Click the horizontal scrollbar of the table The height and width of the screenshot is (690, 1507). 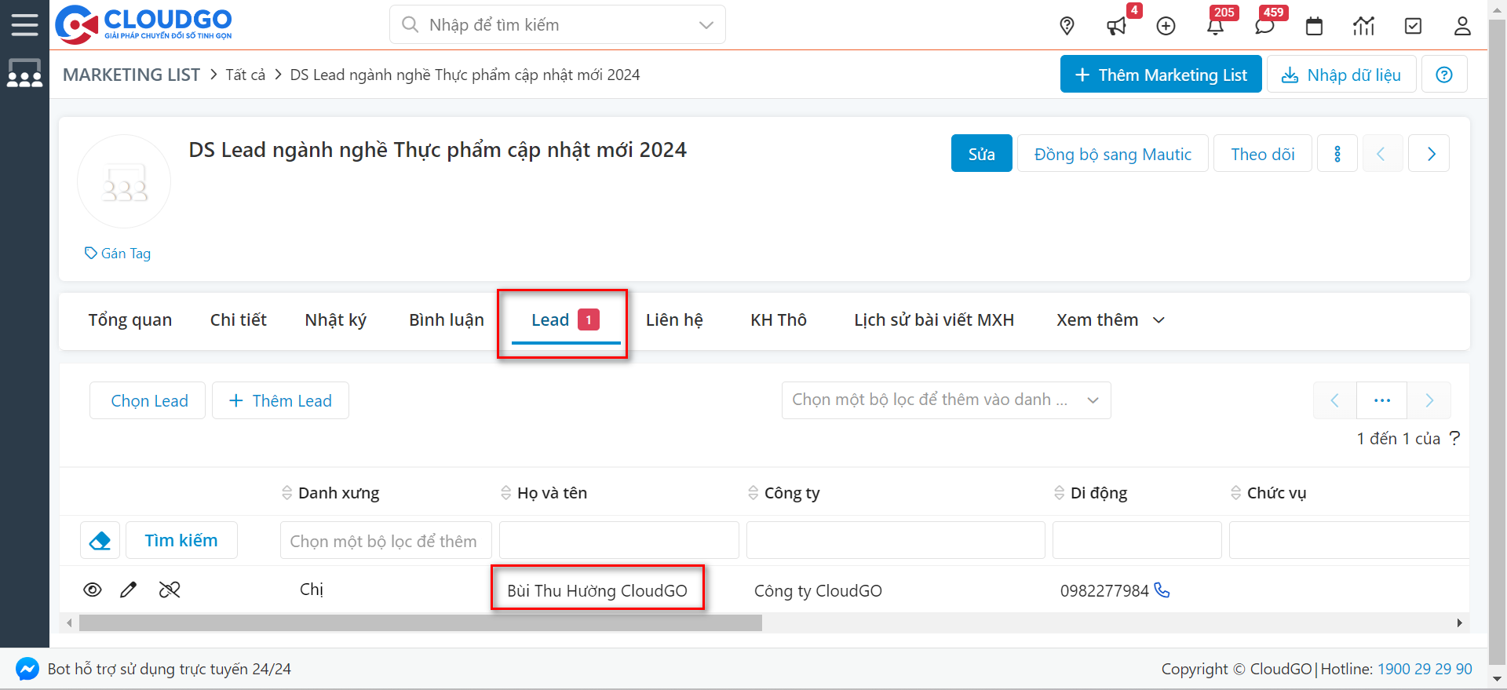(421, 623)
